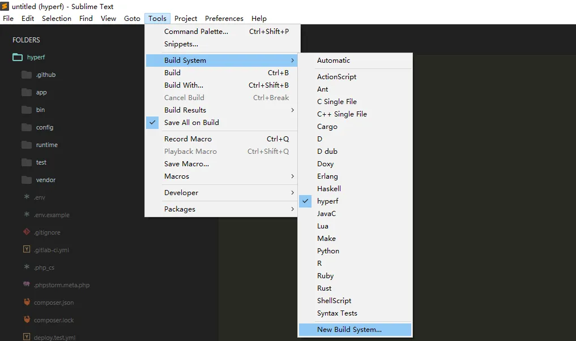The height and width of the screenshot is (341, 576).
Task: Choose Save Macro... entry
Action: (x=221, y=164)
